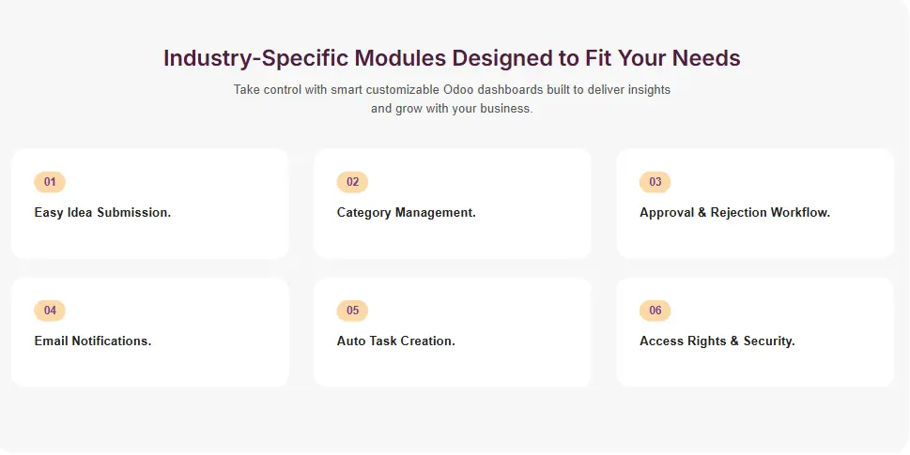Screen dimensions: 910x455
Task: Click the 01 number badge
Action: click(x=50, y=182)
